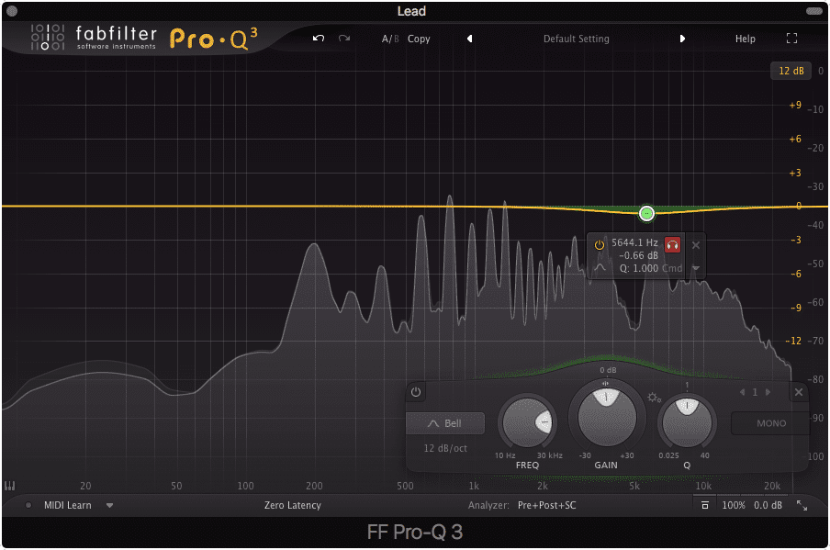Click the resize arrows icon in the bottom bar
830x550 pixels.
point(802,505)
